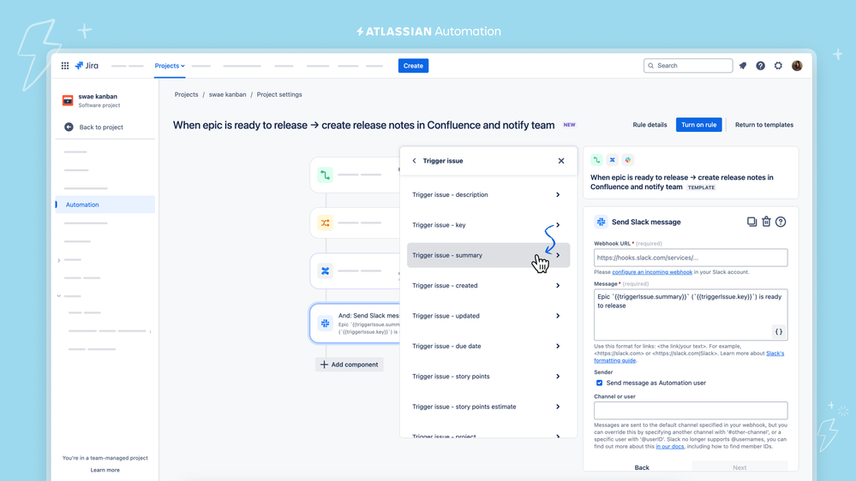Click the Confluence icon in template summary card
Viewport: 856px width, 481px height.
tap(612, 160)
